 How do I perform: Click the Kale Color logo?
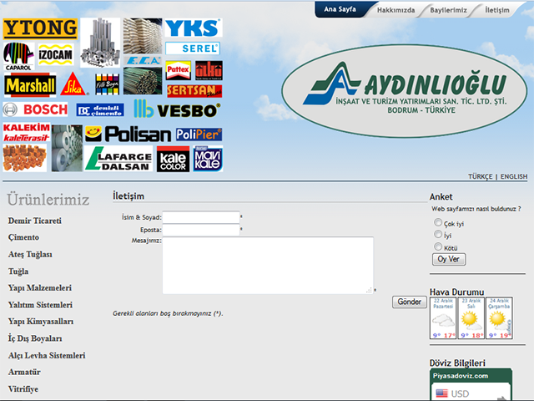point(173,160)
